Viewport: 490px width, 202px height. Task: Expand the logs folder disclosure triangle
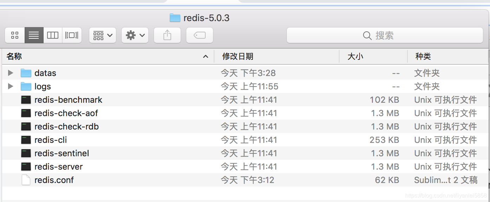pos(11,86)
